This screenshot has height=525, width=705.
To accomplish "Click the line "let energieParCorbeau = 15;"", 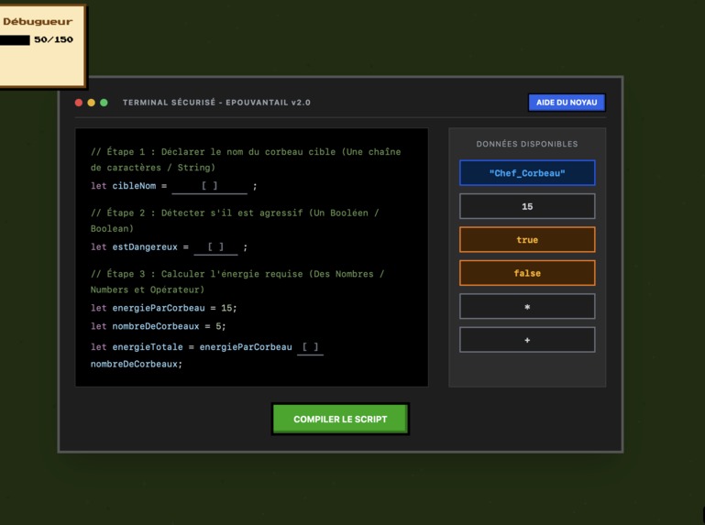I will pos(164,308).
